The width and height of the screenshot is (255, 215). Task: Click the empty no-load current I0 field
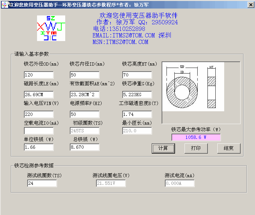coord(38,131)
